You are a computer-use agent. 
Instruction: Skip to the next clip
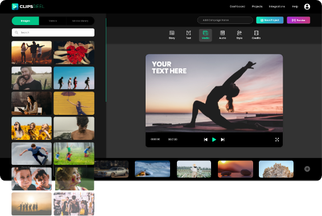pos(222,139)
